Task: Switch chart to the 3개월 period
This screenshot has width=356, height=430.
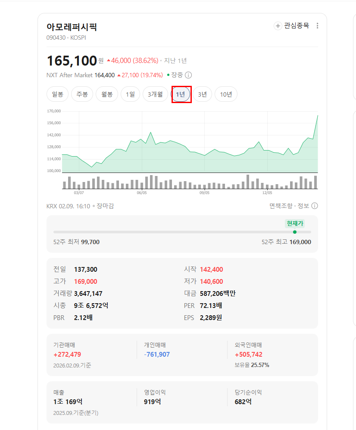Action: (155, 94)
